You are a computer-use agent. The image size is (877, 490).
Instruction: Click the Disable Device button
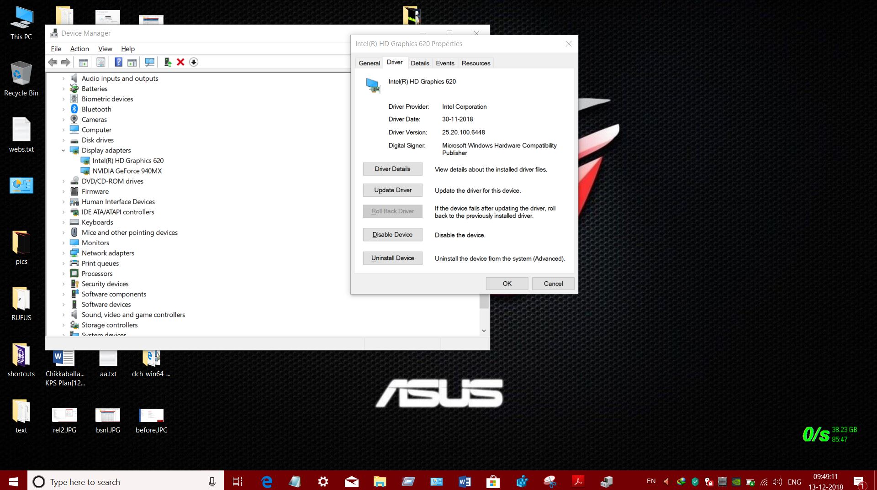pos(392,235)
